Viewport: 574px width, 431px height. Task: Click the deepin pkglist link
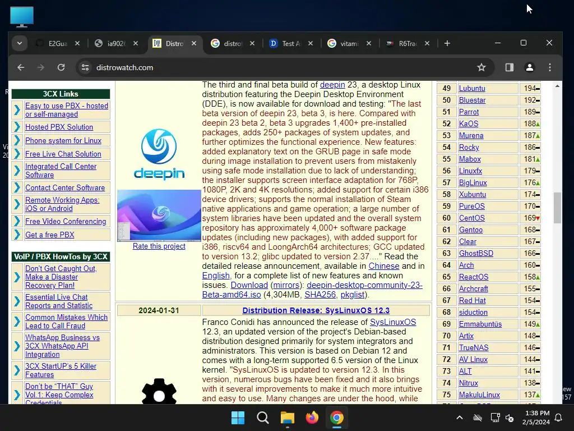click(x=353, y=295)
